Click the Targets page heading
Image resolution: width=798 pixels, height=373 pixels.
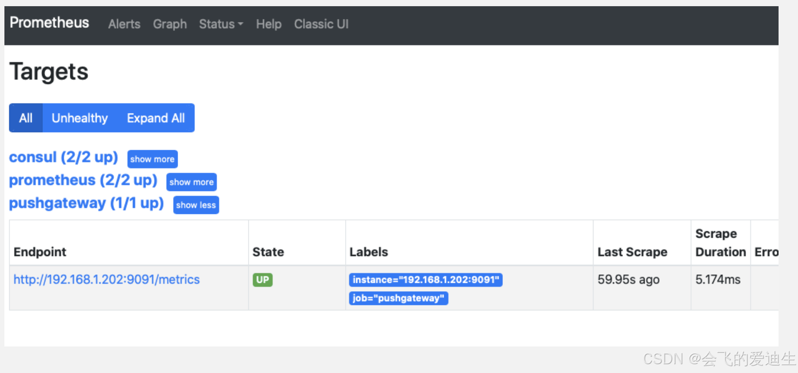(x=49, y=72)
